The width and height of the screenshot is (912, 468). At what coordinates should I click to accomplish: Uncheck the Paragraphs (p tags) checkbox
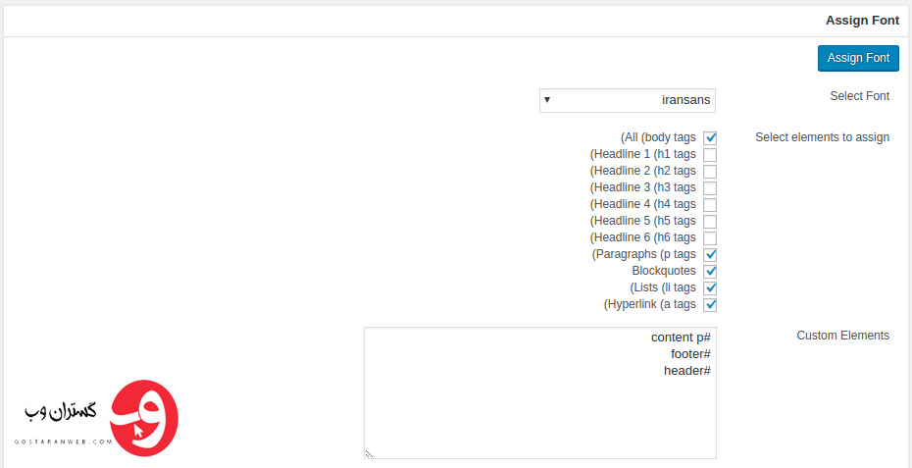coord(710,254)
